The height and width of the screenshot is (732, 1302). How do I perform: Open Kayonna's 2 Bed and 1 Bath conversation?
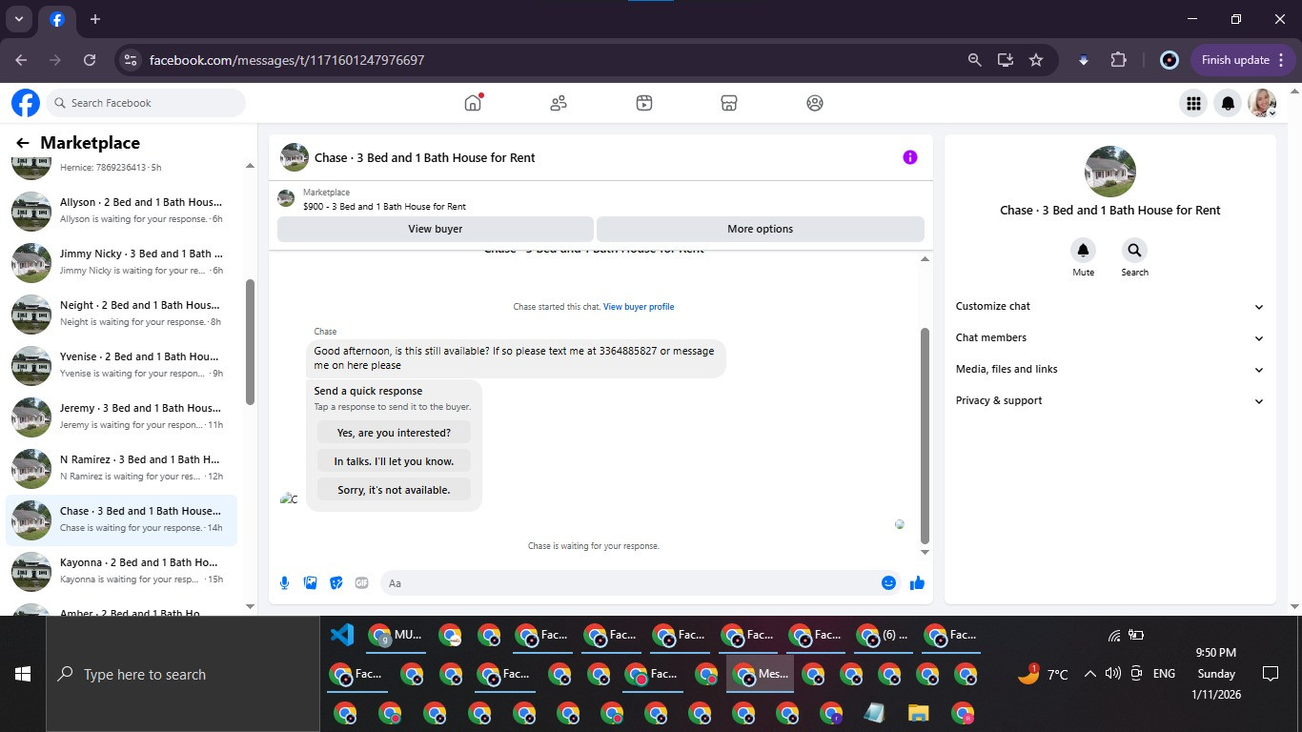[x=122, y=571]
